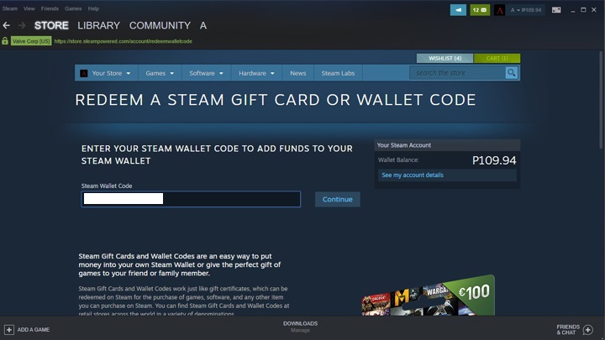Open the green inbox notifications icon
Screen dimensions: 605x340
click(x=480, y=10)
